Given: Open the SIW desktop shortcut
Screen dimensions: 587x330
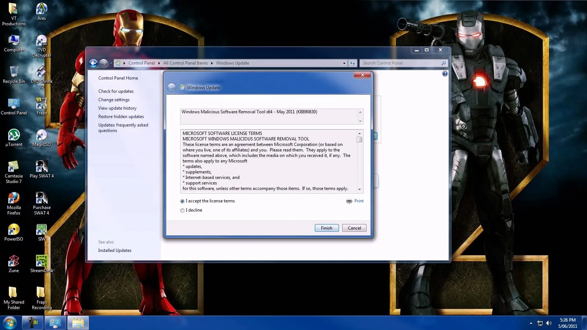Looking at the screenshot, I should 41,232.
